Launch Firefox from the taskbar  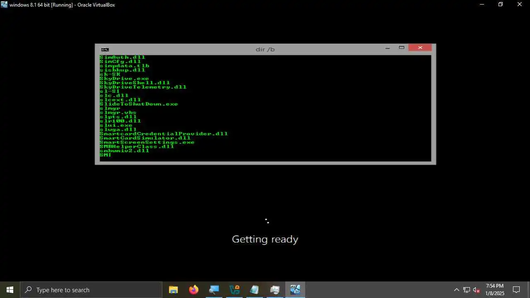point(194,290)
